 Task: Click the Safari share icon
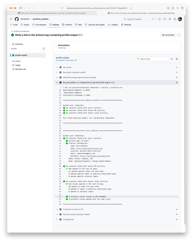[x=173, y=8]
